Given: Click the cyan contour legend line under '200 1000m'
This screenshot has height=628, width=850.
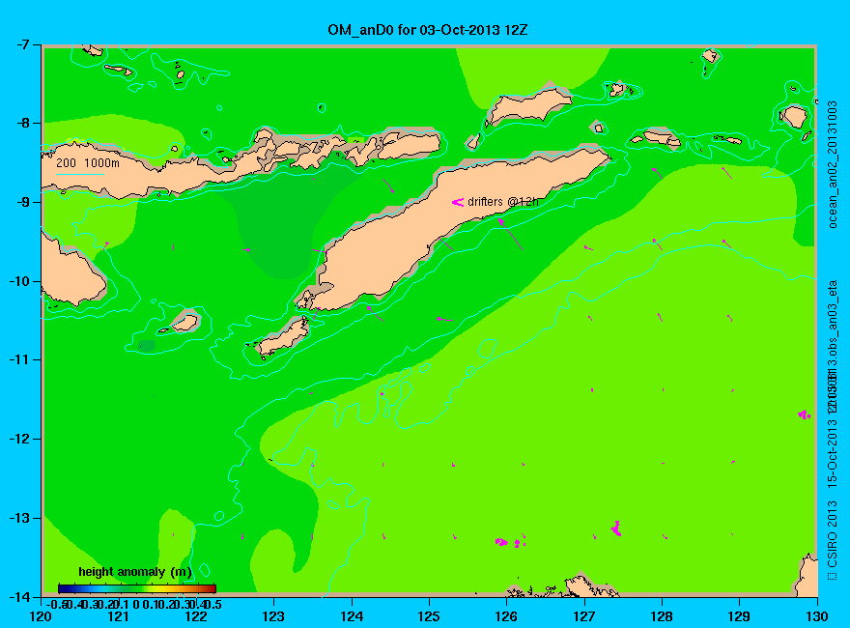Looking at the screenshot, I should (x=80, y=174).
